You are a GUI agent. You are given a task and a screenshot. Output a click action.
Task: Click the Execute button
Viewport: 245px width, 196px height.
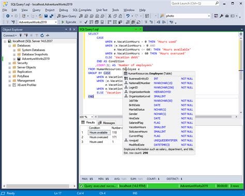click(x=69, y=22)
